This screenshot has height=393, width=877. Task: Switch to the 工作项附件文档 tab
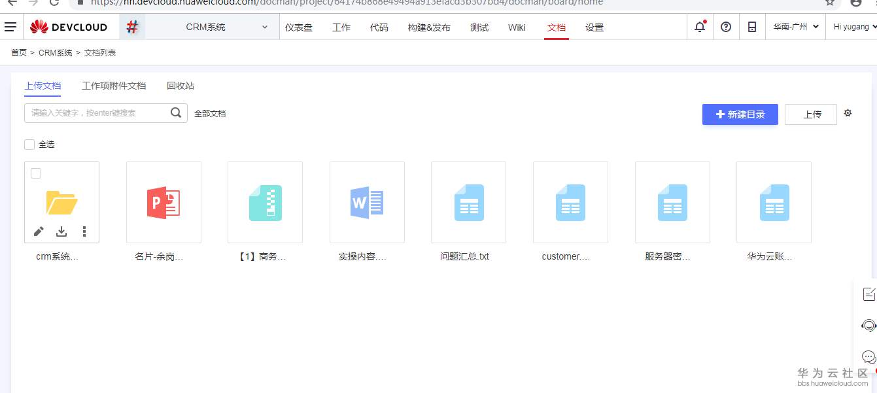pos(114,86)
